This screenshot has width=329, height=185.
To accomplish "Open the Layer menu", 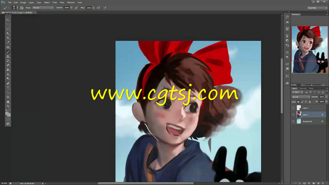I will (x=31, y=2).
